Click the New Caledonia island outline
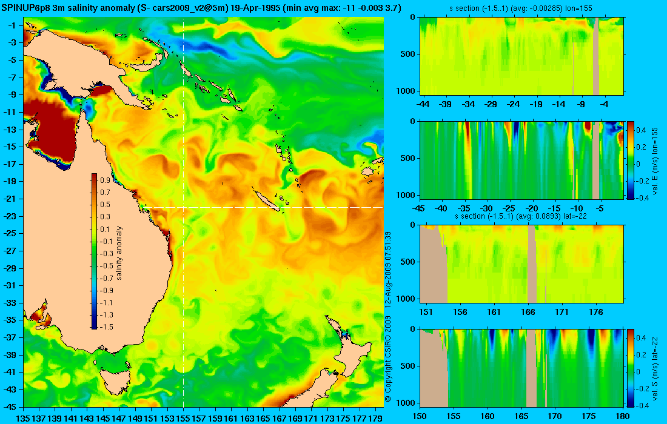Image resolution: width=667 pixels, height=424 pixels. pyautogui.click(x=267, y=200)
